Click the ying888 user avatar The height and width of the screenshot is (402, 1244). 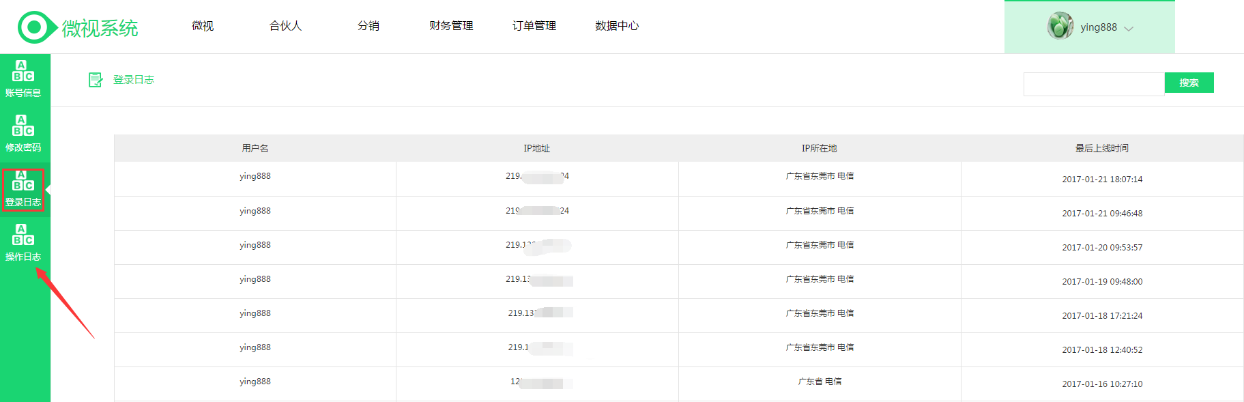1060,26
